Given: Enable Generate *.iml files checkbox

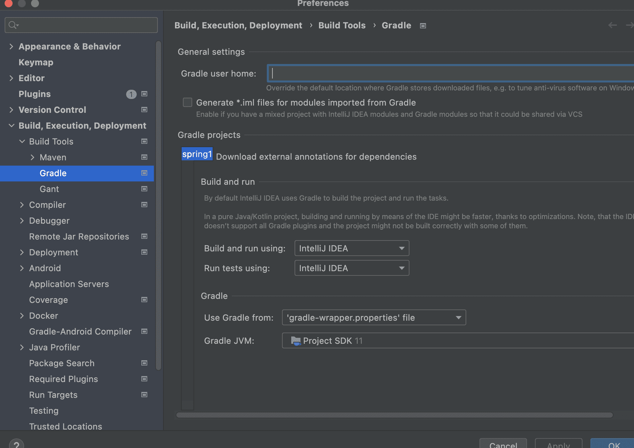Looking at the screenshot, I should [188, 103].
